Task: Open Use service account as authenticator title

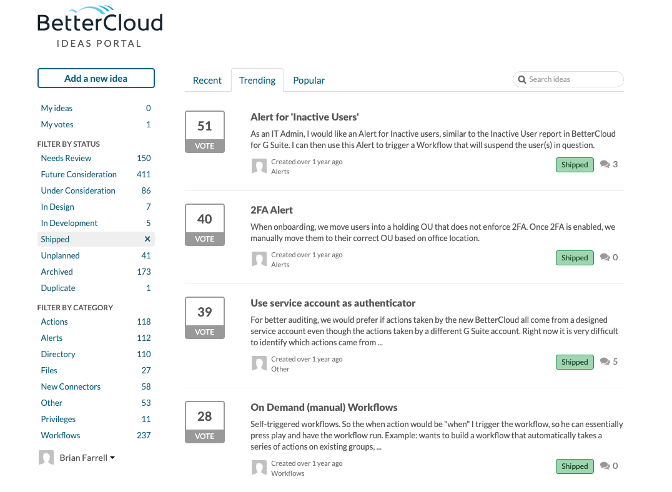Action: point(333,303)
